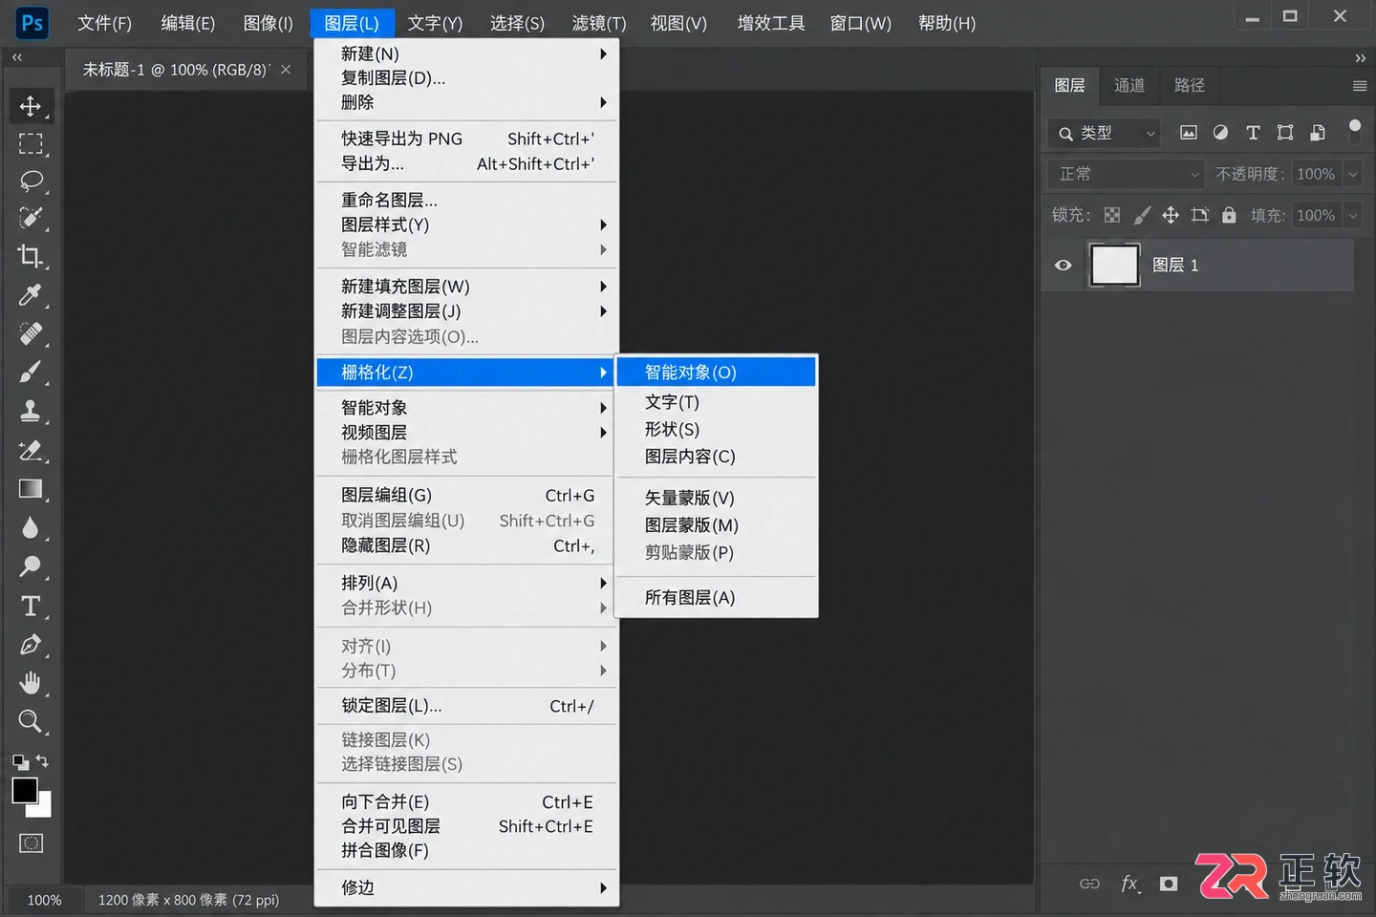Select the Zoom tool

coord(31,722)
